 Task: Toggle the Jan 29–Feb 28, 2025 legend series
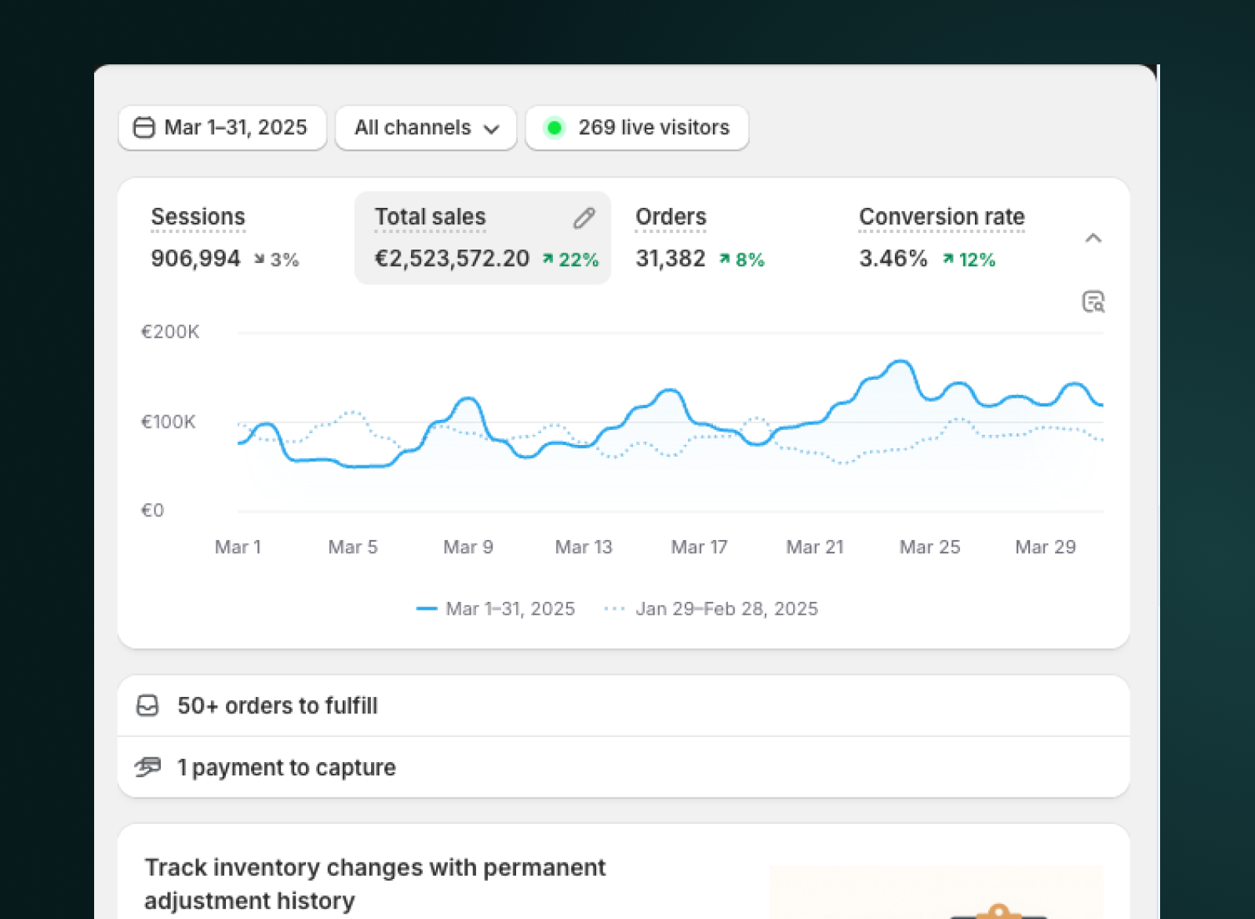tap(711, 608)
